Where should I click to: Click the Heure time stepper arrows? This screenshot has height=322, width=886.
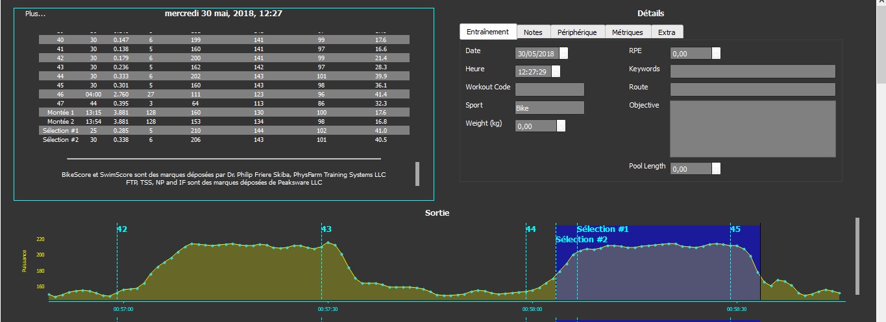[556, 72]
